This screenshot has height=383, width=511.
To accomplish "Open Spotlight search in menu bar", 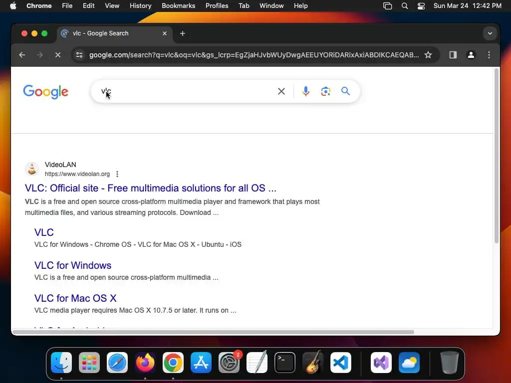I will [404, 6].
